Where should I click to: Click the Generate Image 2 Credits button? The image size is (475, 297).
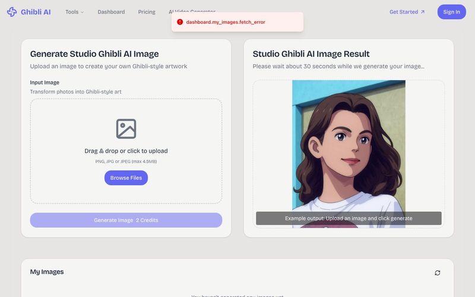click(x=126, y=220)
